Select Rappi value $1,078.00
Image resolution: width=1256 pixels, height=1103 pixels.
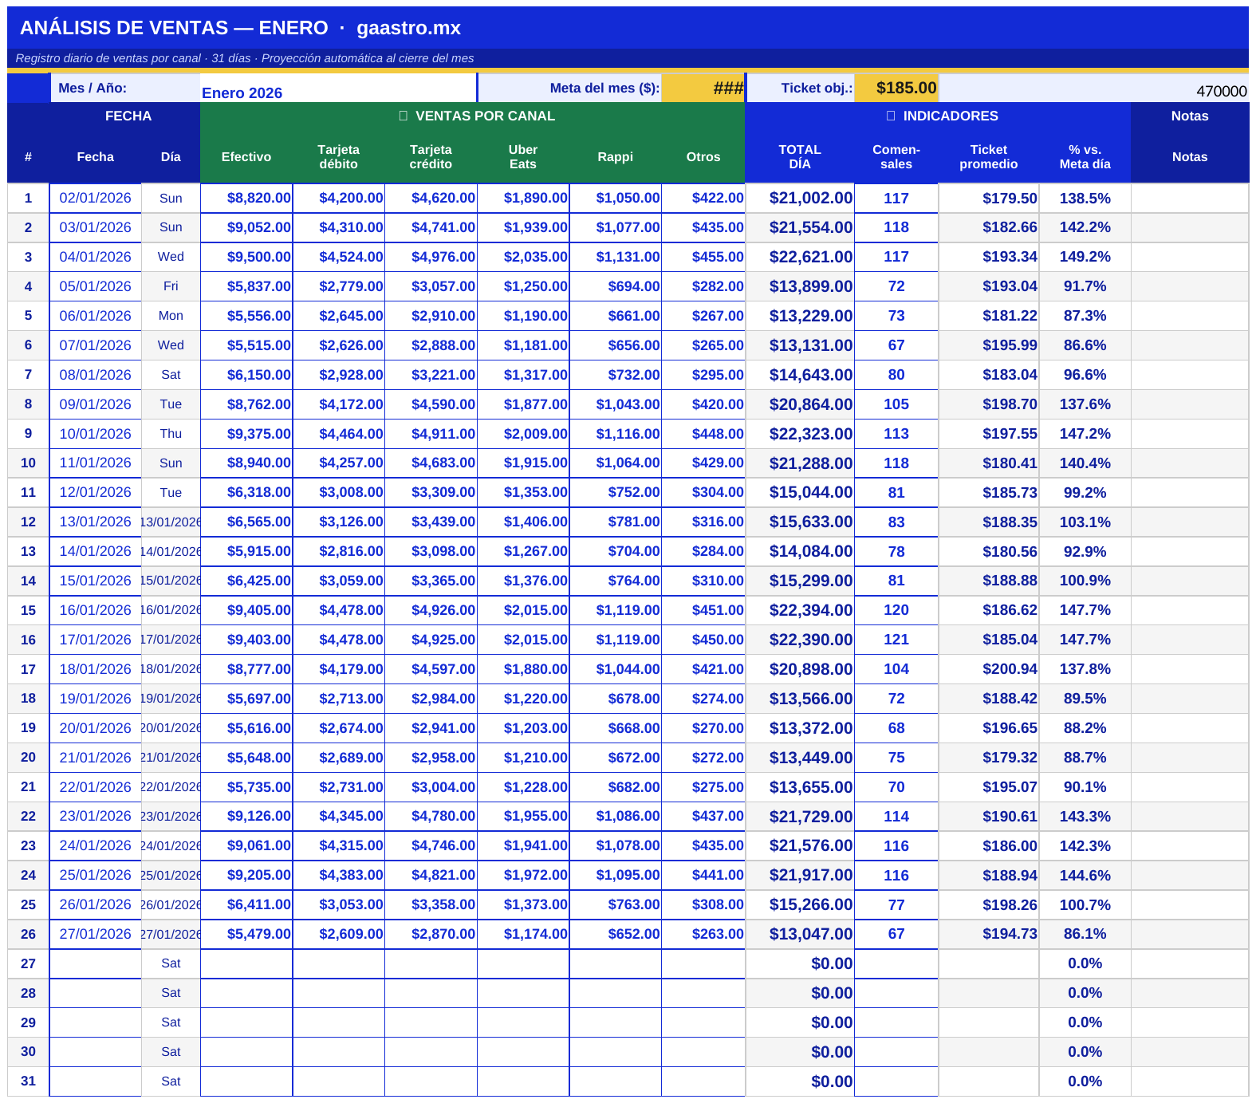pyautogui.click(x=616, y=845)
